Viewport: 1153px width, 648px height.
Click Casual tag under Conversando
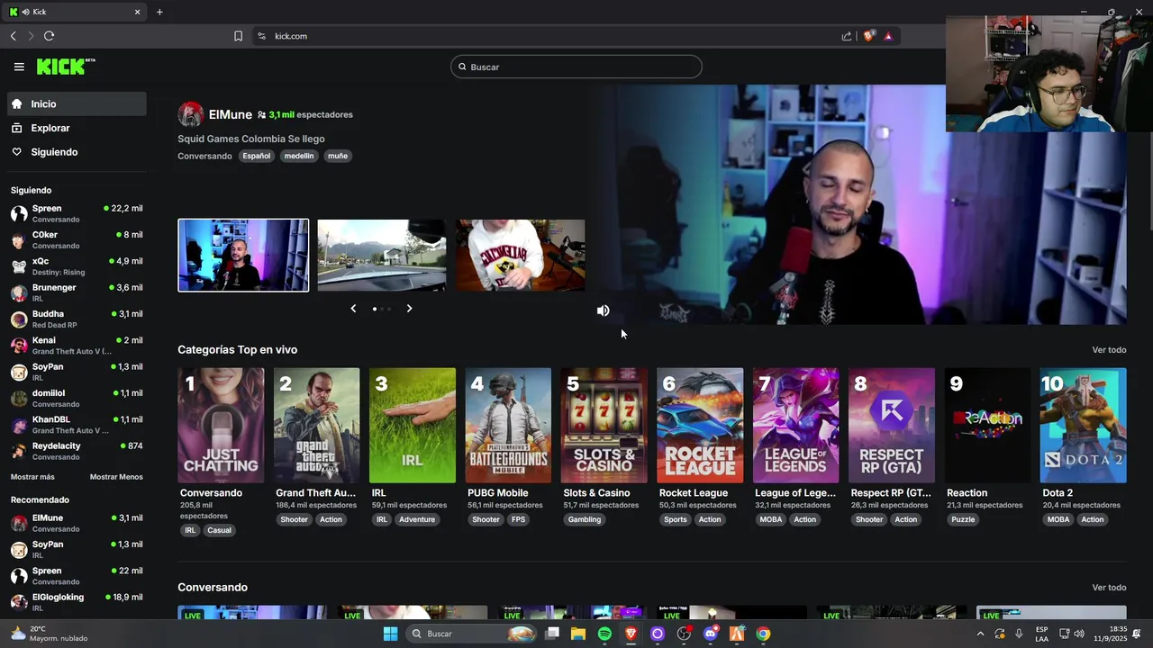220,530
